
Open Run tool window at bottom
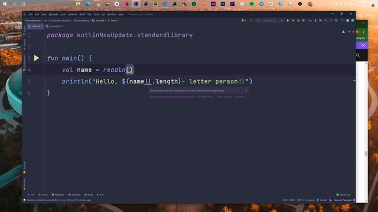click(100, 195)
